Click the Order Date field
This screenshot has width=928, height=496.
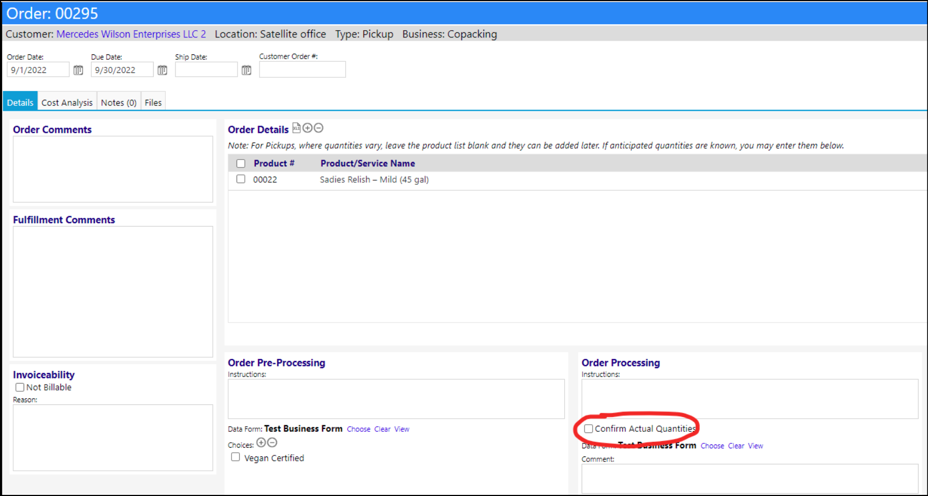click(x=38, y=70)
